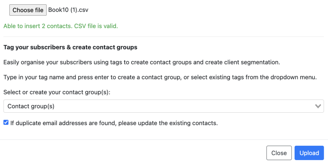Click the duplicate email update label text

point(114,123)
